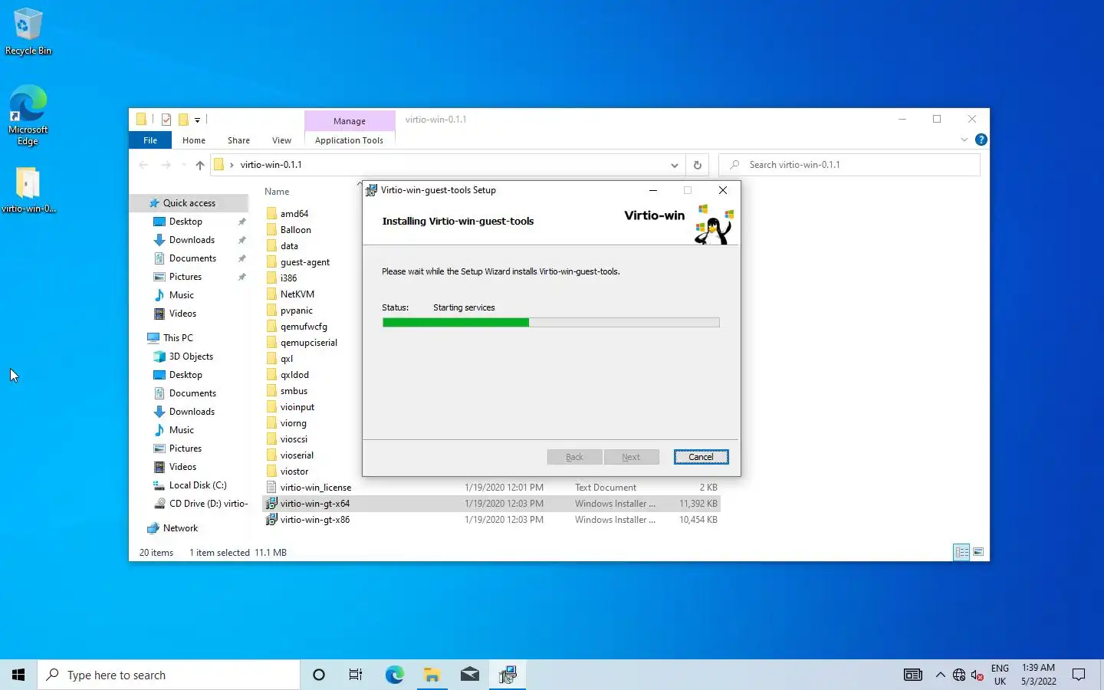
Task: Open Downloads under Quick access
Action: point(192,240)
